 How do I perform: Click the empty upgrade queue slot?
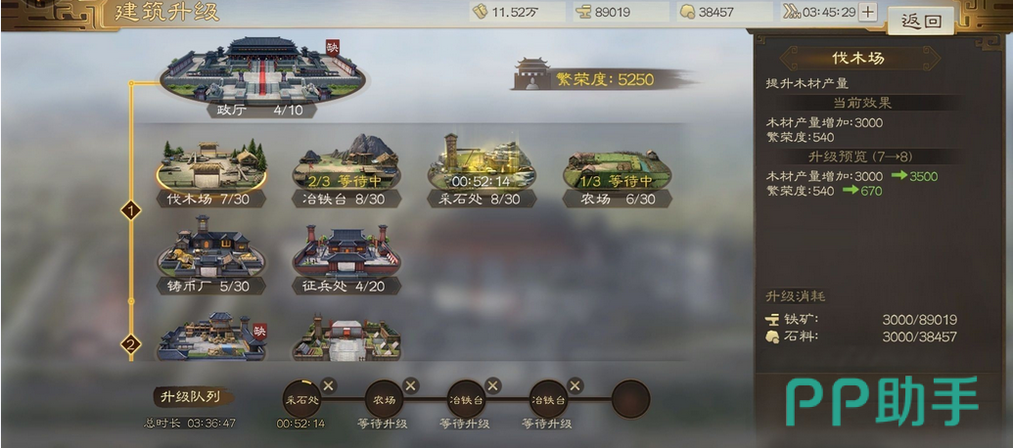(x=630, y=399)
